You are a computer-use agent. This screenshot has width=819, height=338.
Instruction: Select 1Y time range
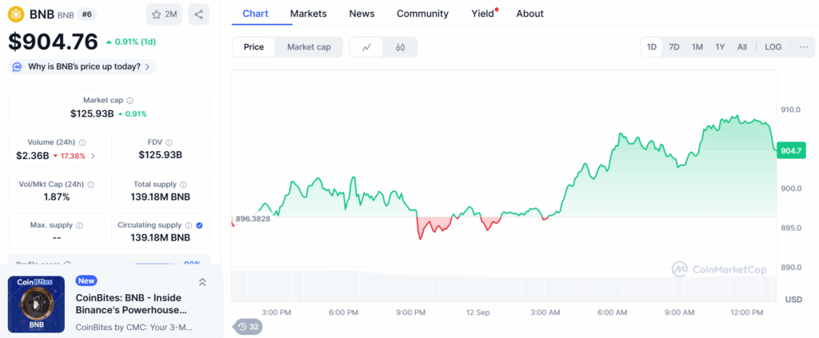pos(720,47)
